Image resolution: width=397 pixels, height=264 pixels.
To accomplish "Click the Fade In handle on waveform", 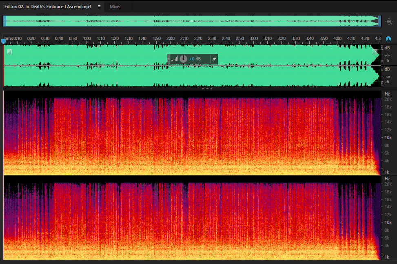I will (x=9, y=52).
